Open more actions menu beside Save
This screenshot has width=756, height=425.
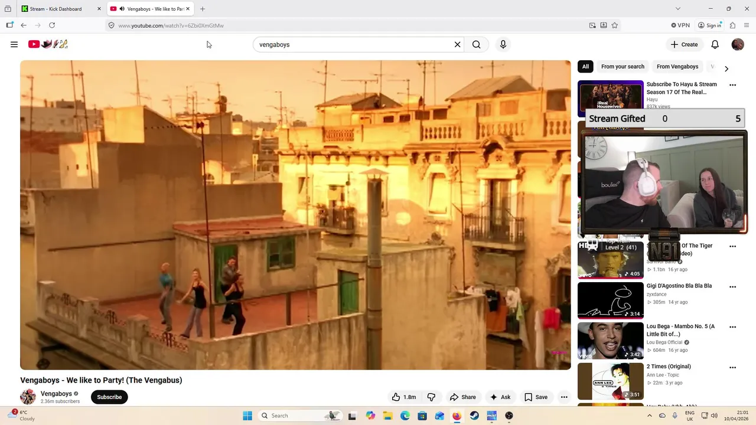coord(564,397)
